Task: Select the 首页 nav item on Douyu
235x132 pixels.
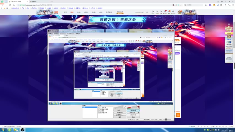Action: 65,12
